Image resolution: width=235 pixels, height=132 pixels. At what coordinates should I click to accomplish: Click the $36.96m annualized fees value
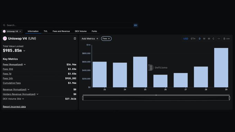[72, 64]
